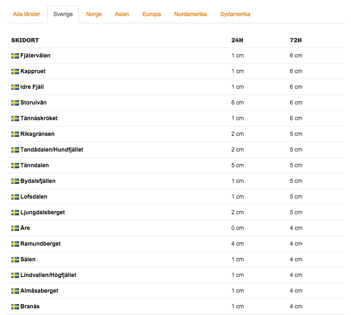Click the flag icon beside Sälen
The height and width of the screenshot is (315, 351).
click(x=15, y=259)
